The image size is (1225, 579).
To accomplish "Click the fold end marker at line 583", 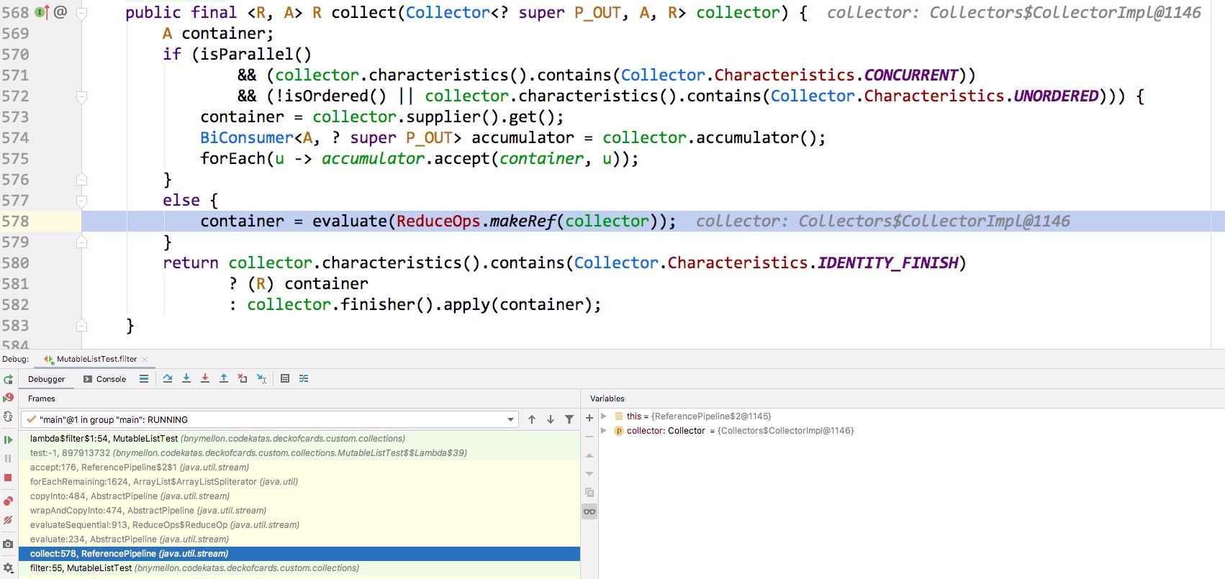I will [81, 326].
